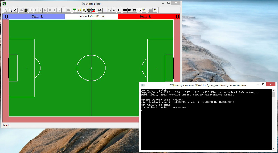Click the green field display icon
278x153 pixels.
75,10
